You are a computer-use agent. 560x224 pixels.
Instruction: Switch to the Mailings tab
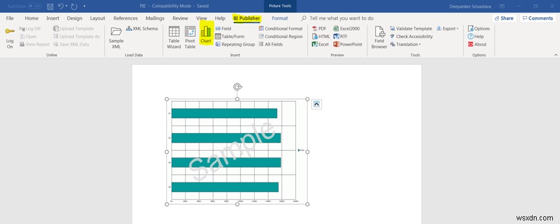coord(155,18)
